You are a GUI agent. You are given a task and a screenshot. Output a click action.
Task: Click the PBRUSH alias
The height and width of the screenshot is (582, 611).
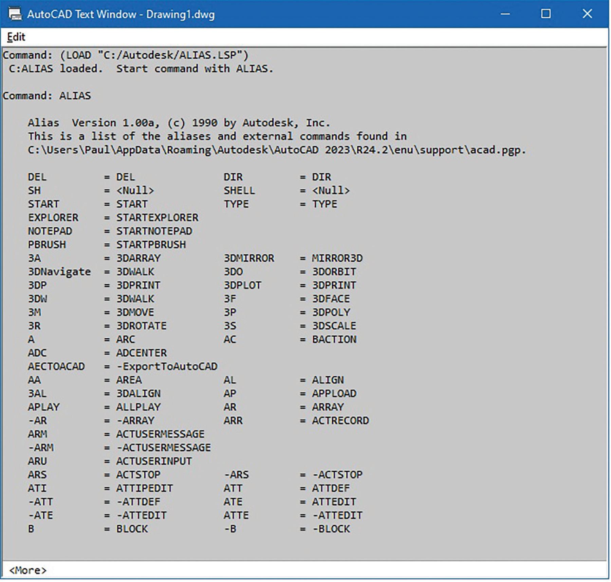47,245
